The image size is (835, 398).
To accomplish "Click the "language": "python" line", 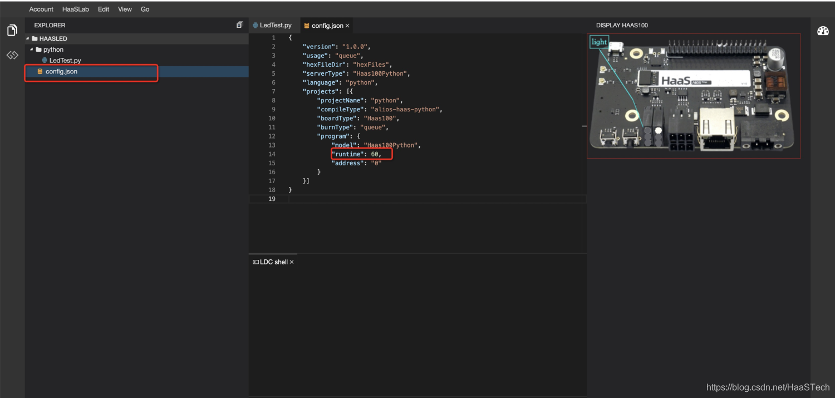I will click(x=340, y=82).
